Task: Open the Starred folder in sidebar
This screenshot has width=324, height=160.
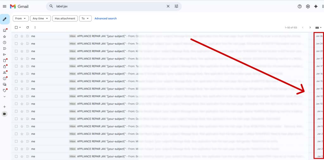Action: pos(4,37)
